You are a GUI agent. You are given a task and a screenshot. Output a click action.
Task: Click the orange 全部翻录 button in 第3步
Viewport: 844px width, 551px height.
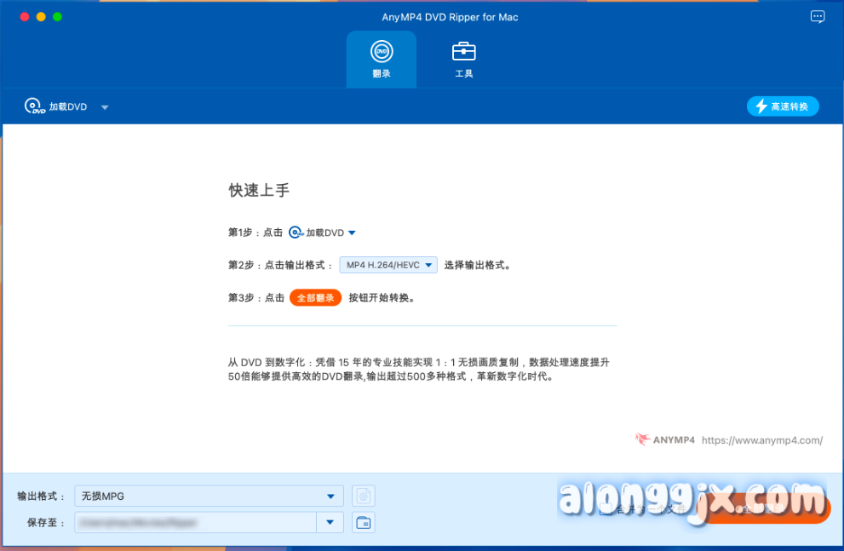(x=315, y=298)
